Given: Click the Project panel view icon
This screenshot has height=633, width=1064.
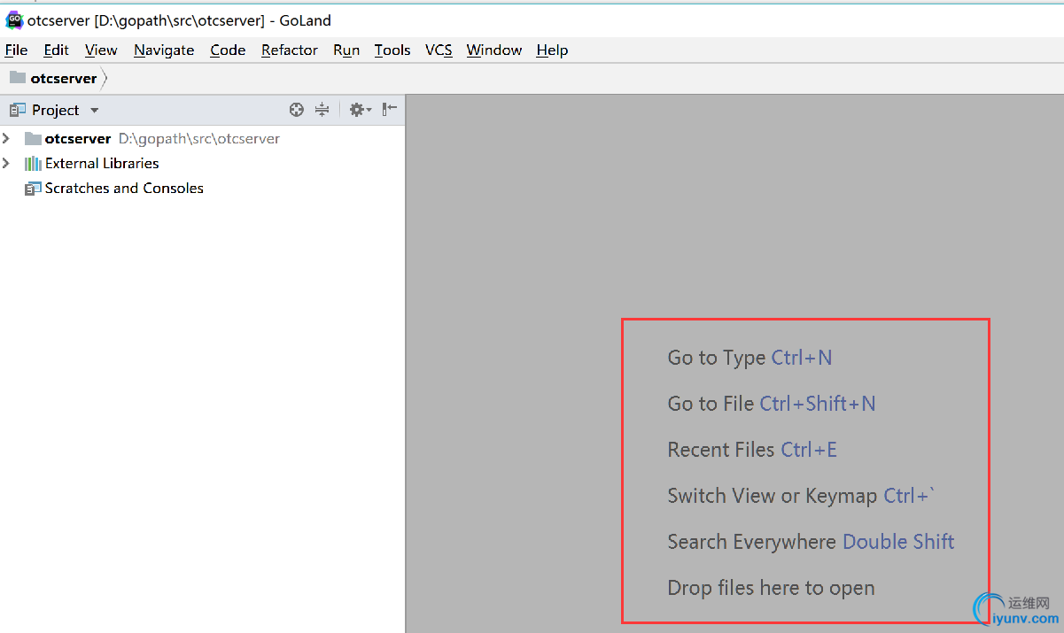Looking at the screenshot, I should tap(18, 110).
